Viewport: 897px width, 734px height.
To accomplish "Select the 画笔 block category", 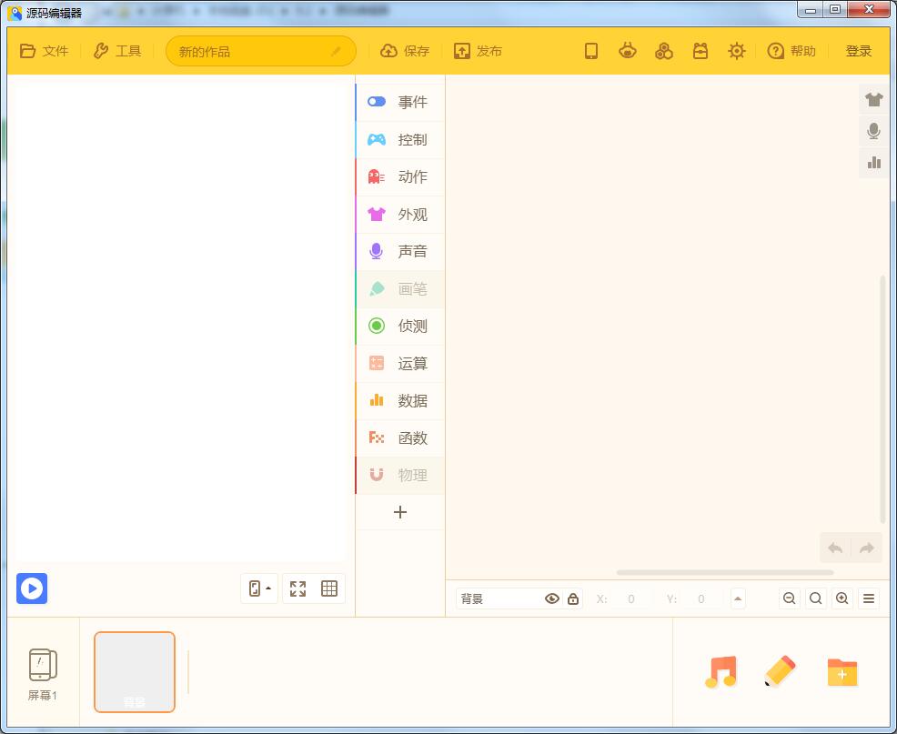I will pos(400,289).
